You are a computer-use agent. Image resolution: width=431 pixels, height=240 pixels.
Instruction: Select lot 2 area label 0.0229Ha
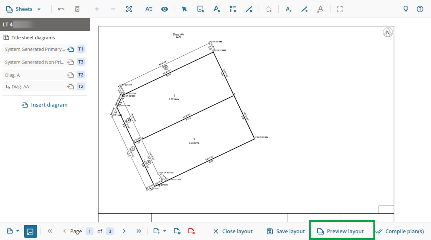coord(194,143)
